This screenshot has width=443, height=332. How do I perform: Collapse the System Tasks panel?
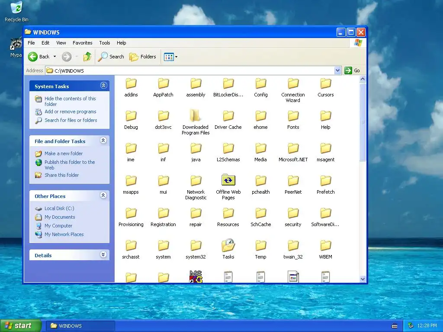pyautogui.click(x=104, y=86)
